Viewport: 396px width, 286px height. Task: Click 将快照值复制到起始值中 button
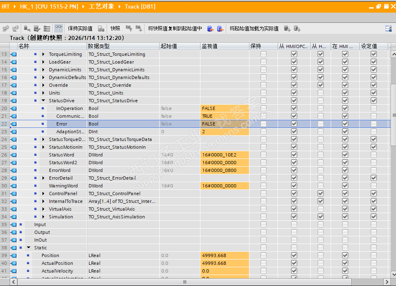pyautogui.click(x=175, y=29)
